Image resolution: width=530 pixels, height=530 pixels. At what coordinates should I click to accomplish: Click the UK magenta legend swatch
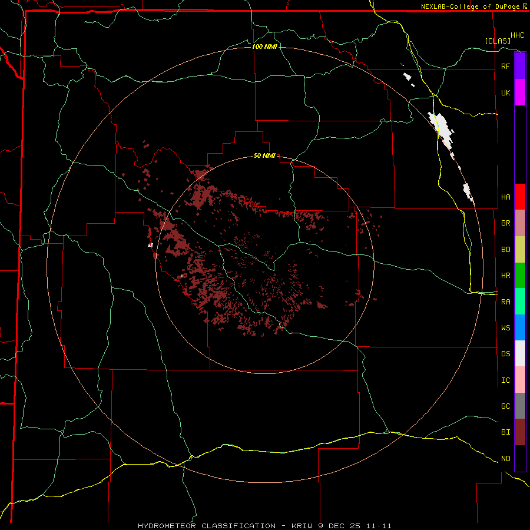click(520, 92)
